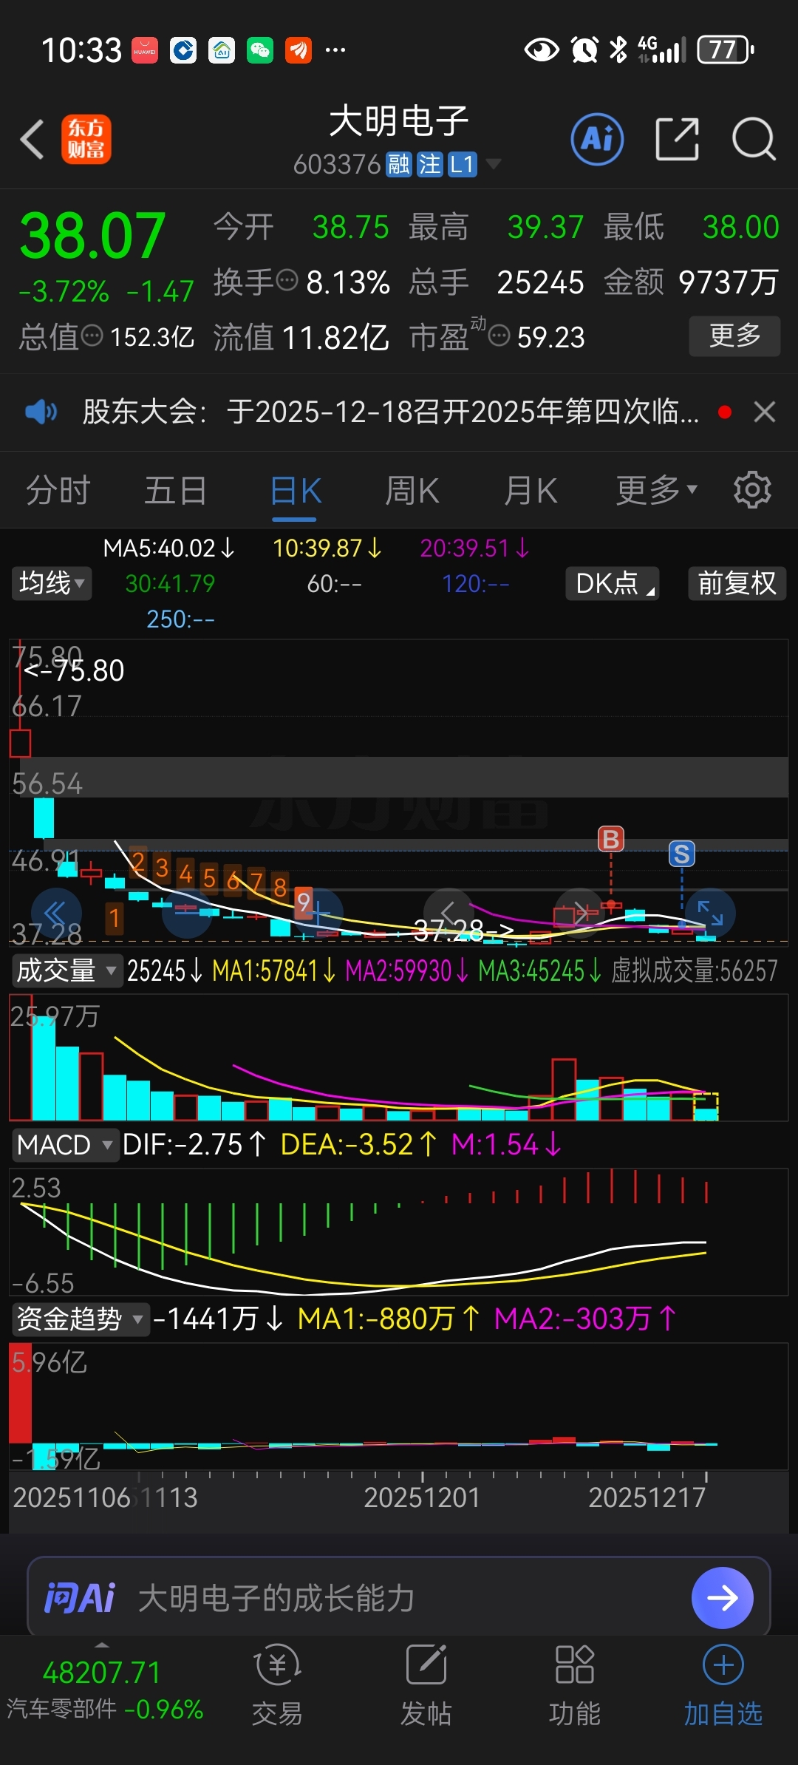Open the 功能 functions button

(575, 1686)
